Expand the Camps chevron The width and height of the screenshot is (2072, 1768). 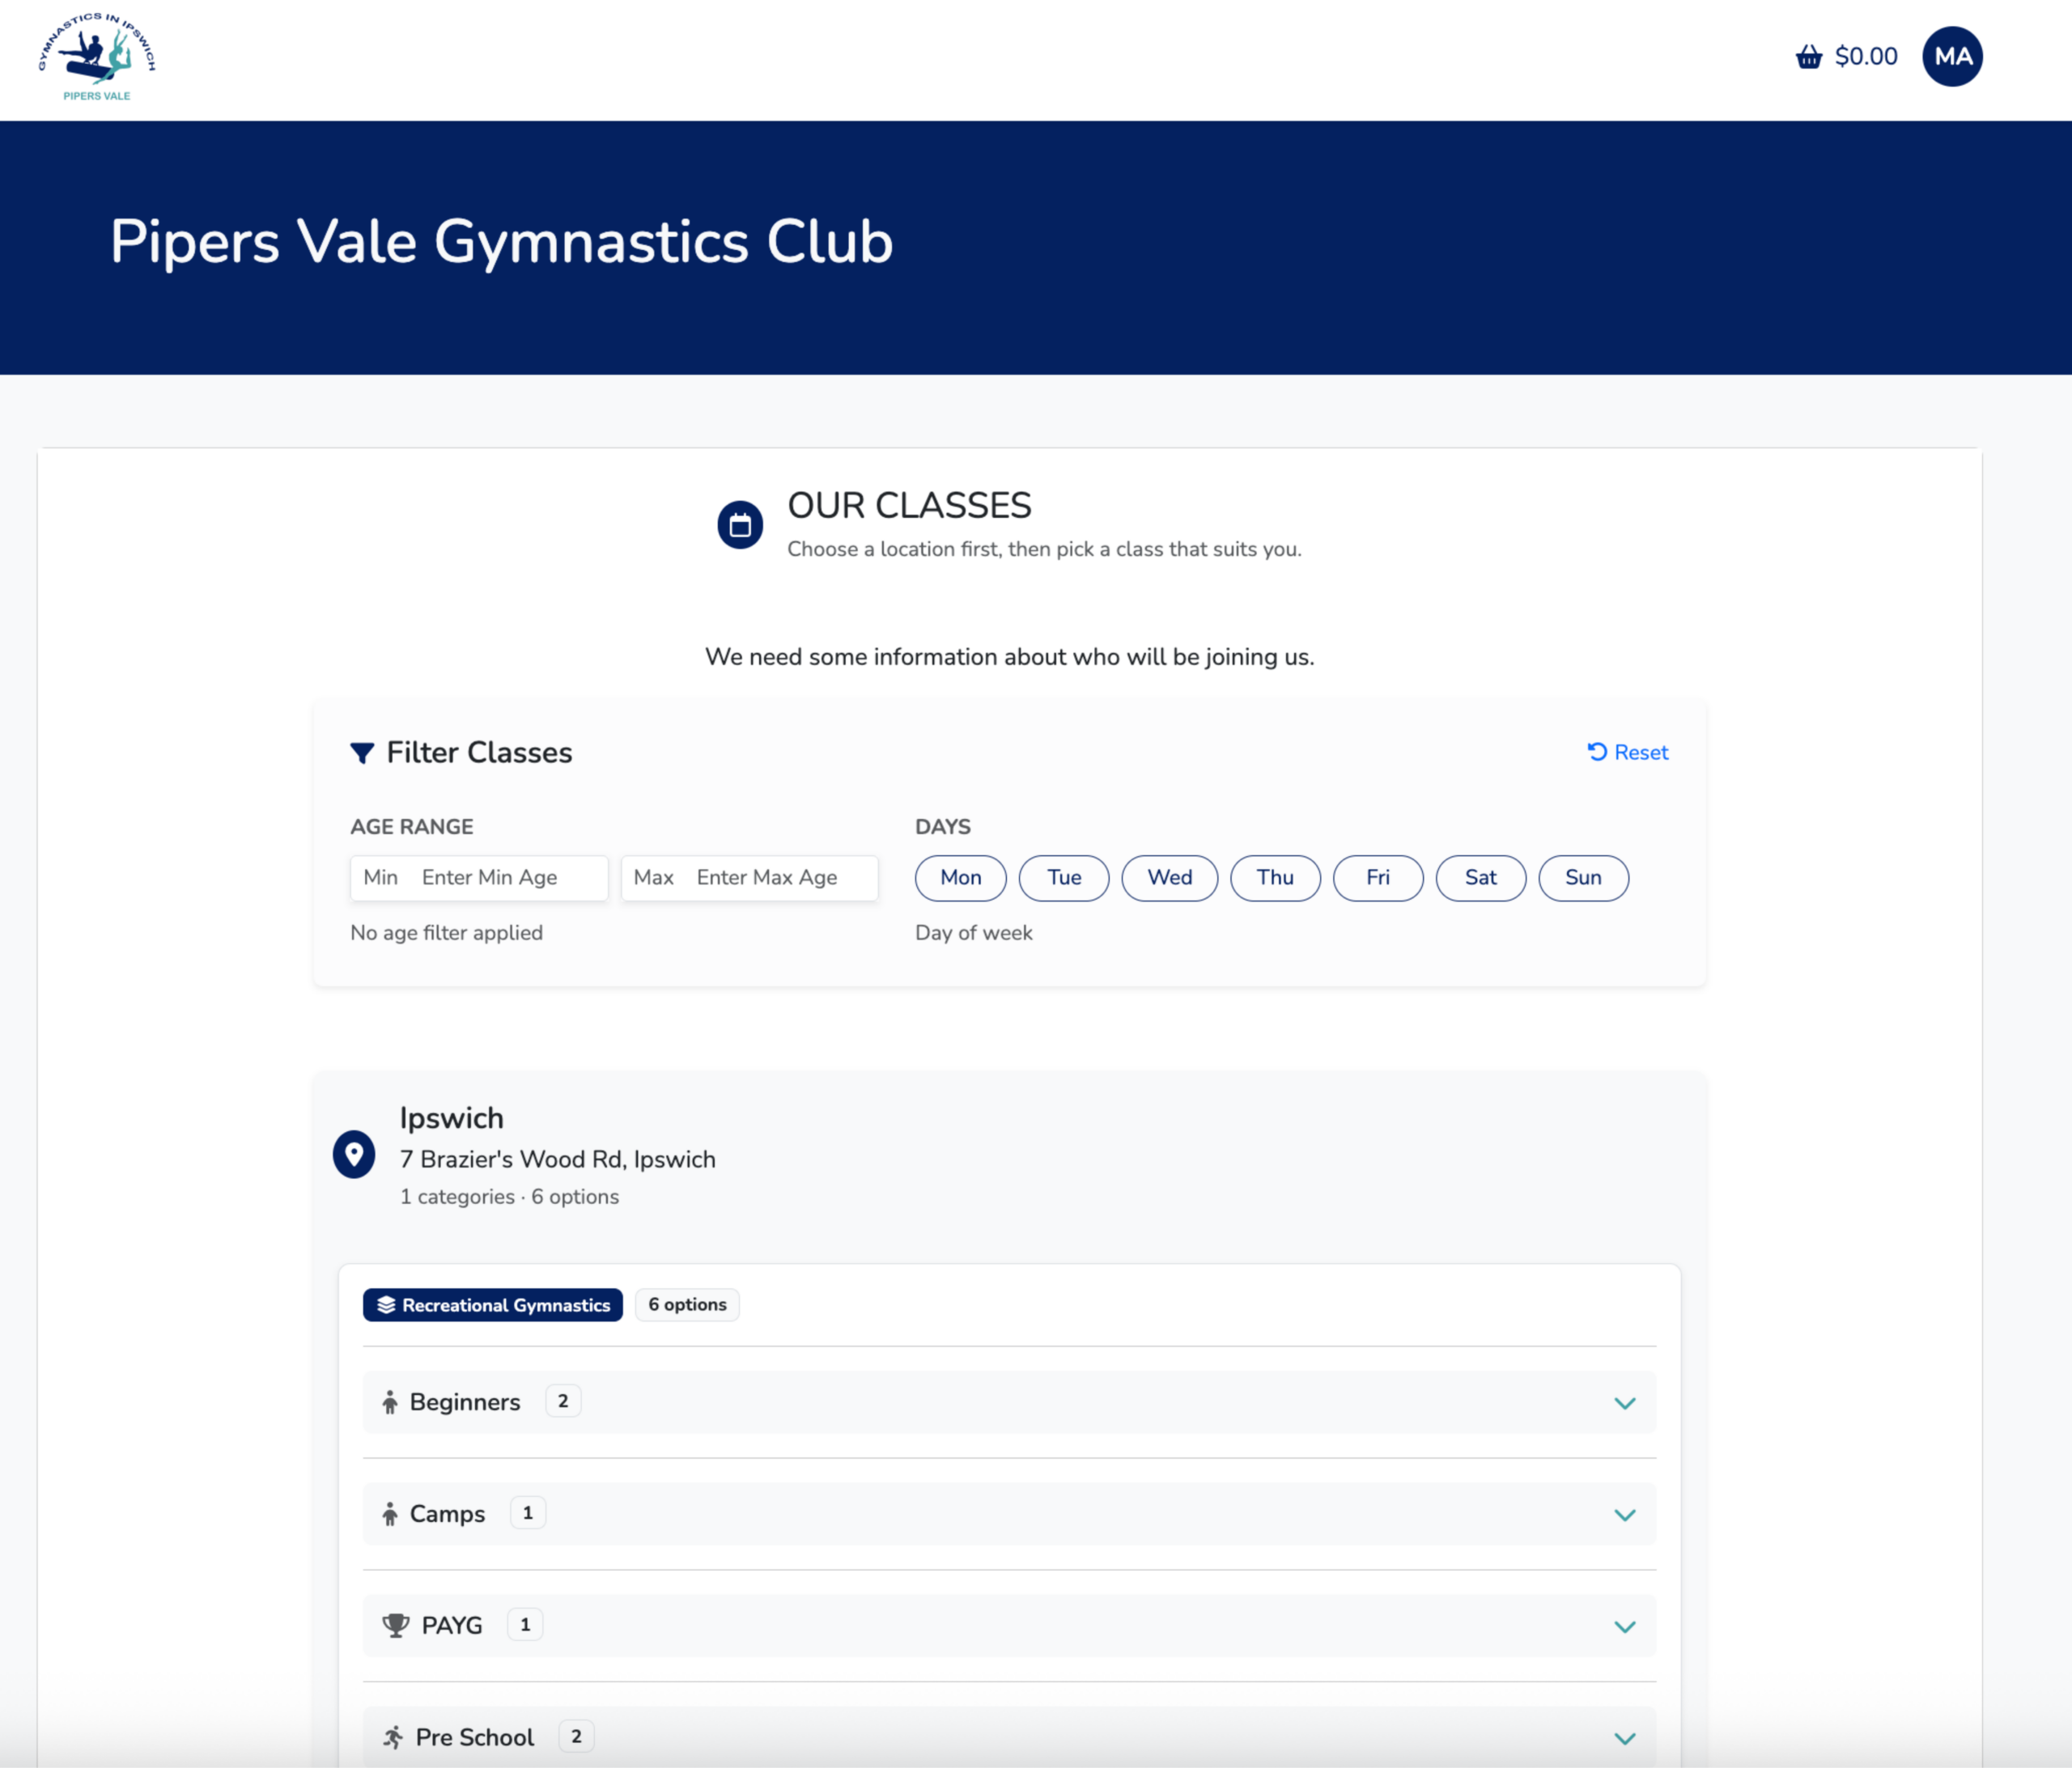(1624, 1515)
